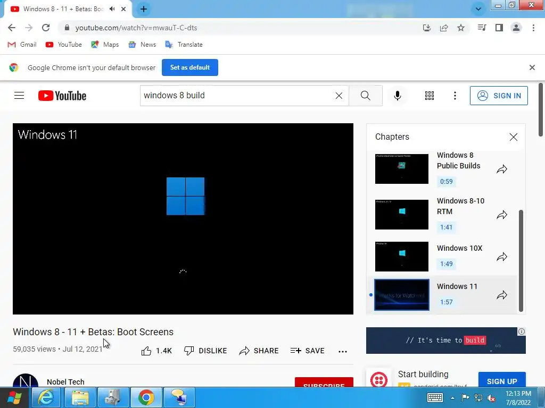The height and width of the screenshot is (408, 545).
Task: Open the share this page icon in address bar
Action: pyautogui.click(x=444, y=28)
